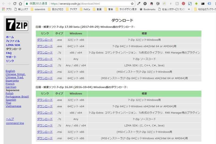This screenshot has width=216, height=144.
Task: Switch the language to German
Action: point(11,87)
